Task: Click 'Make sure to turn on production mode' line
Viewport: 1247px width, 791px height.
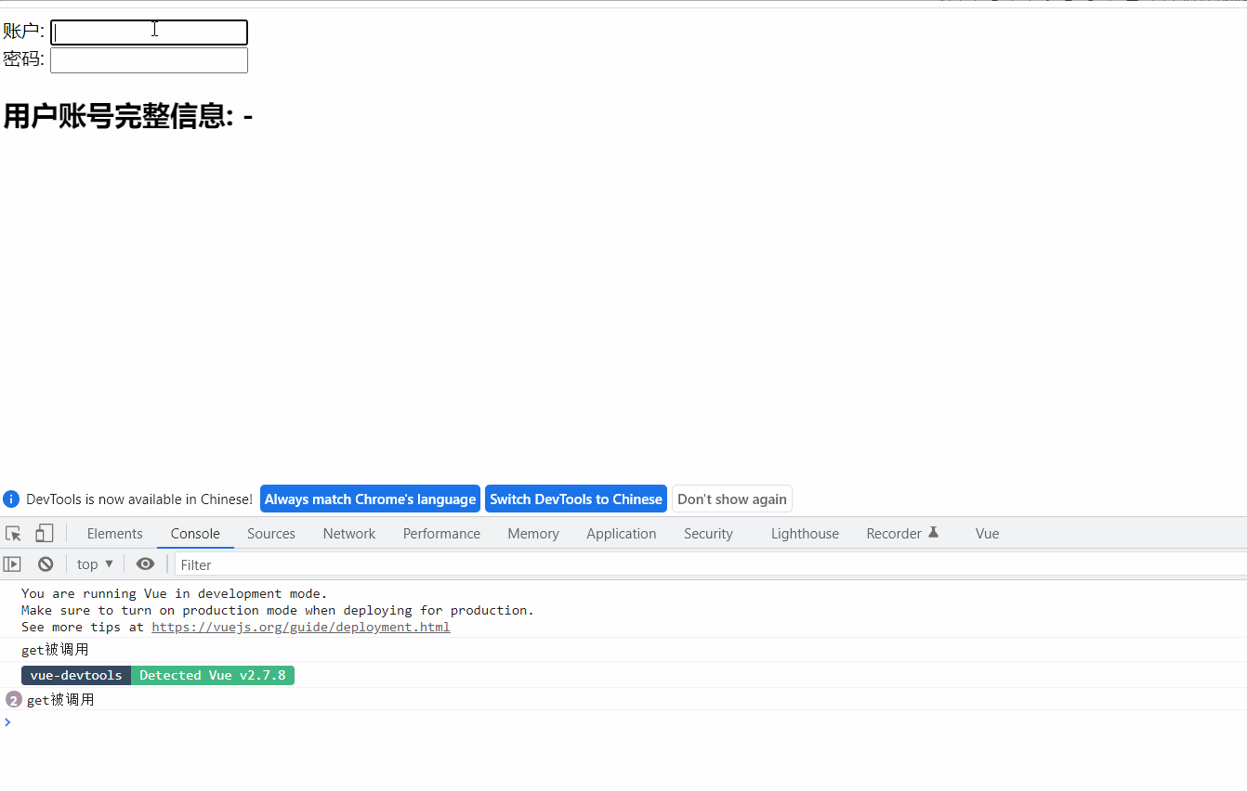Action: click(278, 611)
